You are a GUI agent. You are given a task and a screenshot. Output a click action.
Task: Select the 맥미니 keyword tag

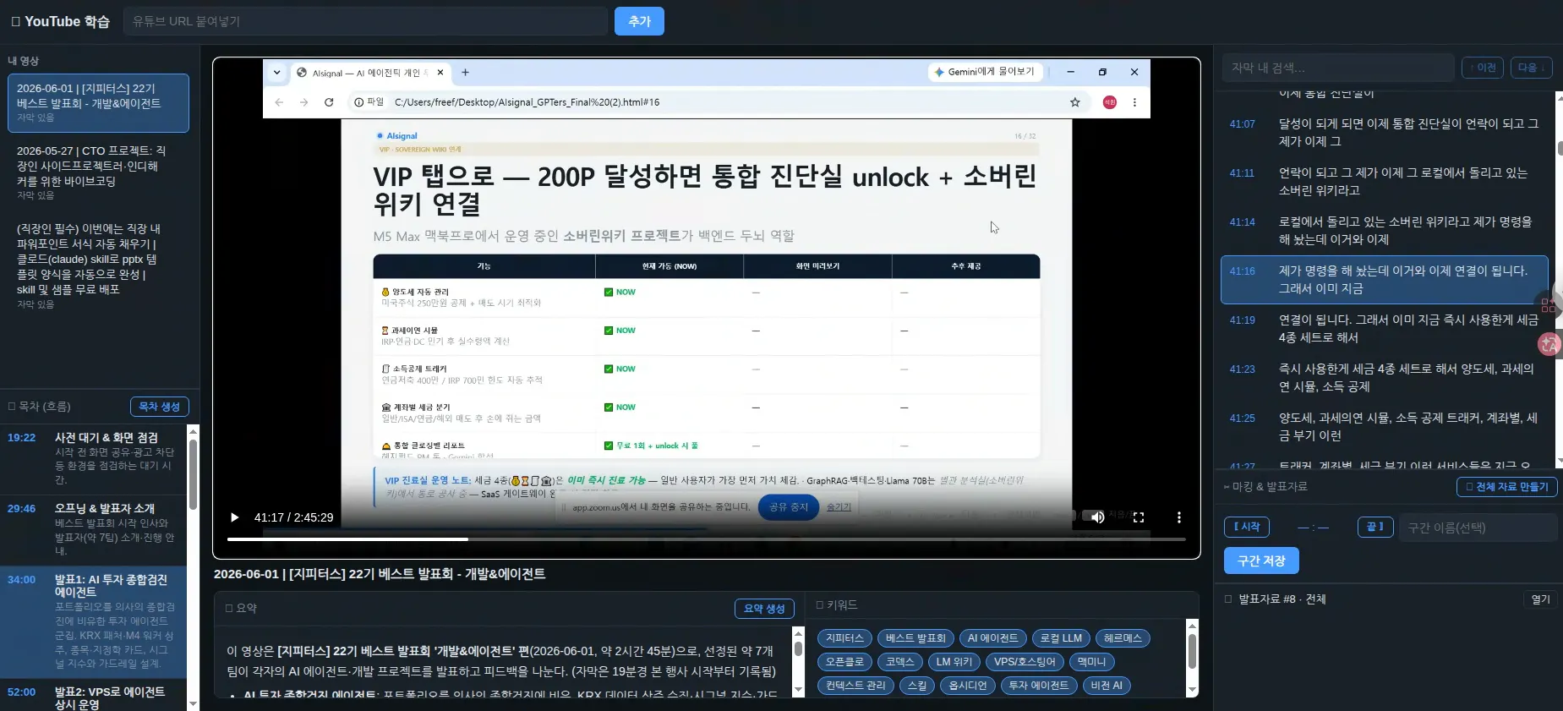pos(1091,662)
